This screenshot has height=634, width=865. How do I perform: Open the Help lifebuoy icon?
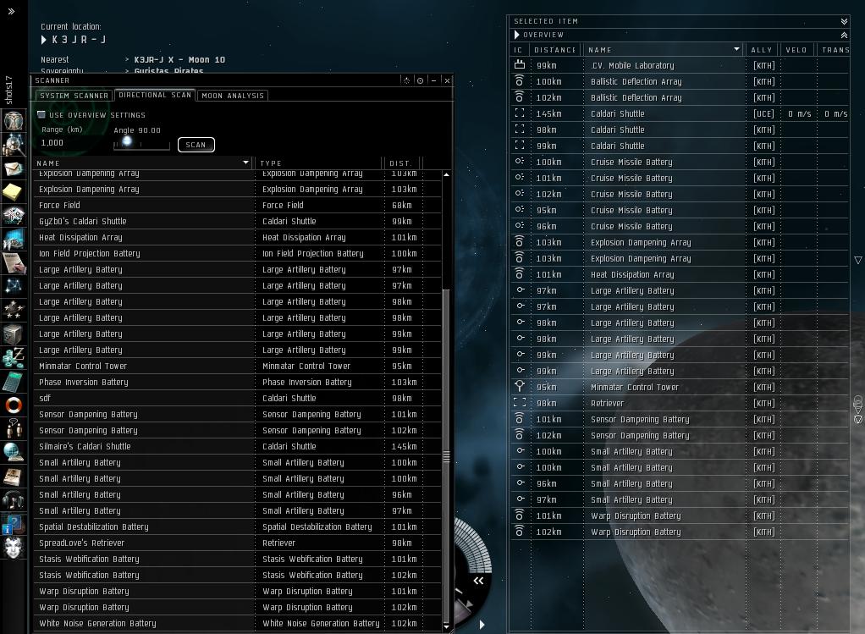(x=14, y=405)
